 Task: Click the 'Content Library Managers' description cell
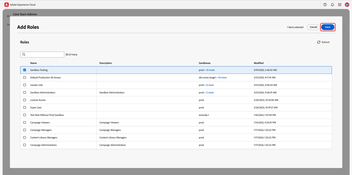pyautogui.click(x=113, y=137)
